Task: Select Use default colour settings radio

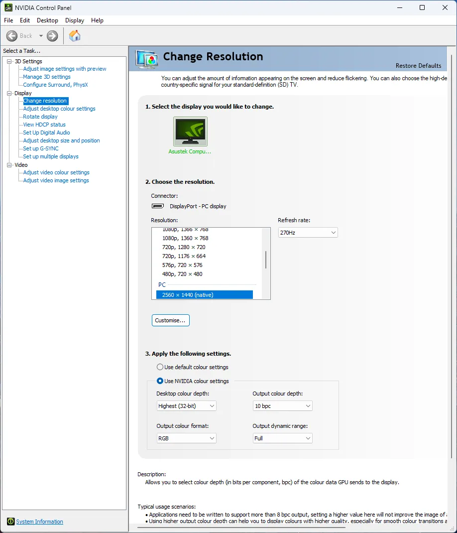Action: click(x=160, y=367)
